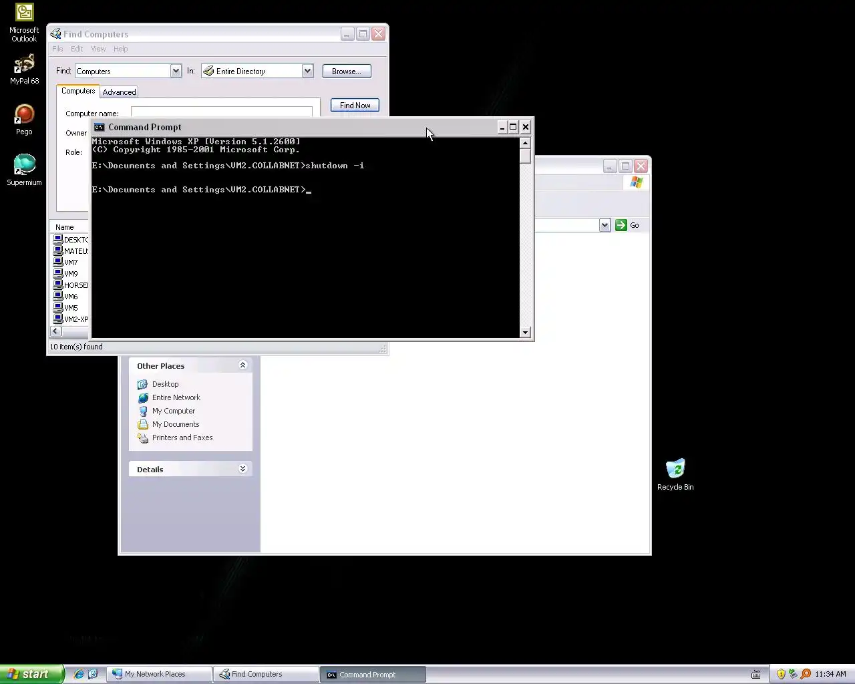Click the second Quick Launch icon
Viewport: 855px width, 684px height.
pyautogui.click(x=93, y=674)
